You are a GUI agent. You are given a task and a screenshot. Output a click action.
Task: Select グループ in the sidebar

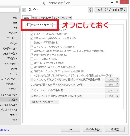pos(14,74)
